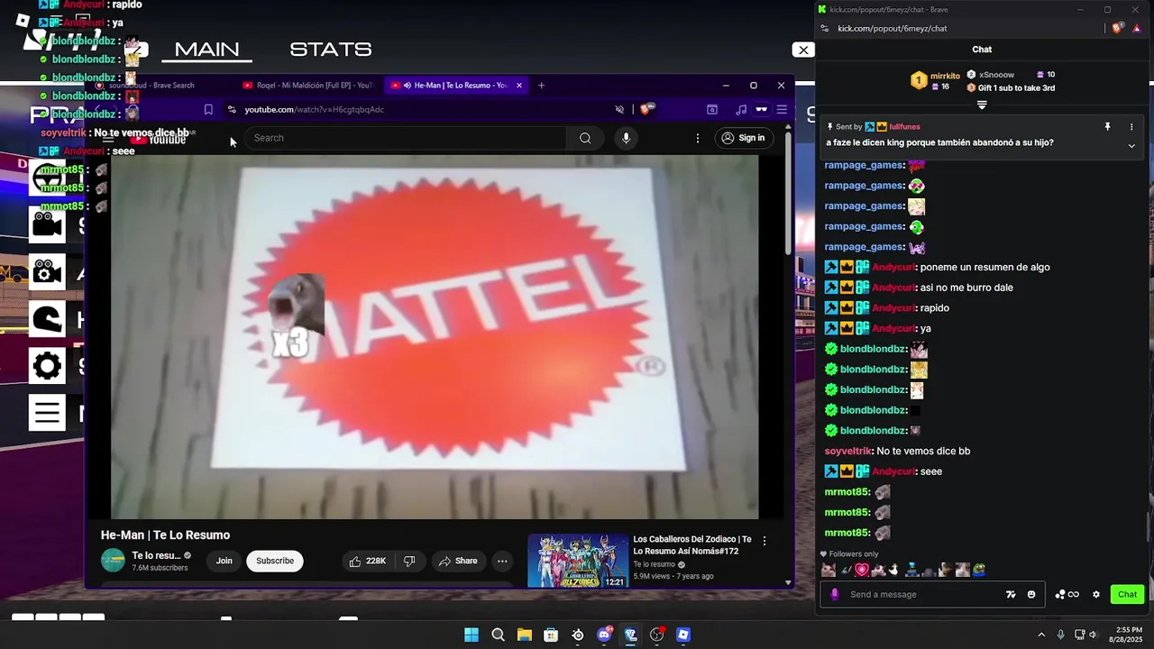Click xSnooow in the gift leaderboard

(996, 75)
